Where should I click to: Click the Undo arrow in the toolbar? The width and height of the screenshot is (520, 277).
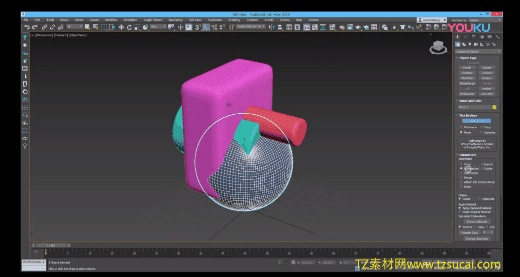coord(27,27)
